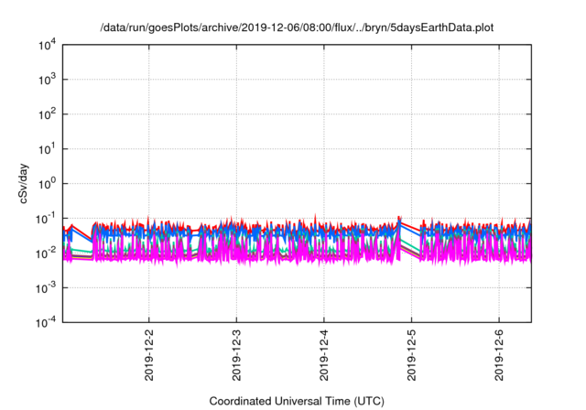The height and width of the screenshot is (410, 586).
Task: Click the 10^2 y-axis tick label
Action: click(x=47, y=114)
